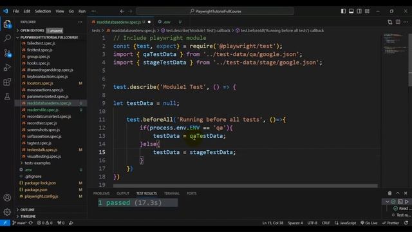Toggle the bottom panel layout icon
Viewport: 412px width, 232px height.
point(351,11)
